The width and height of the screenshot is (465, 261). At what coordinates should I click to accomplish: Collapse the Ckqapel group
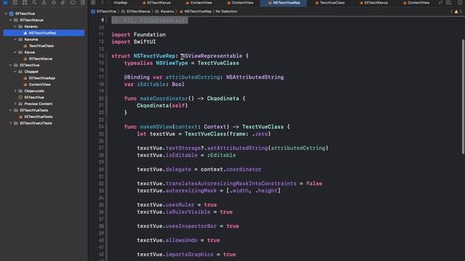(x=15, y=72)
